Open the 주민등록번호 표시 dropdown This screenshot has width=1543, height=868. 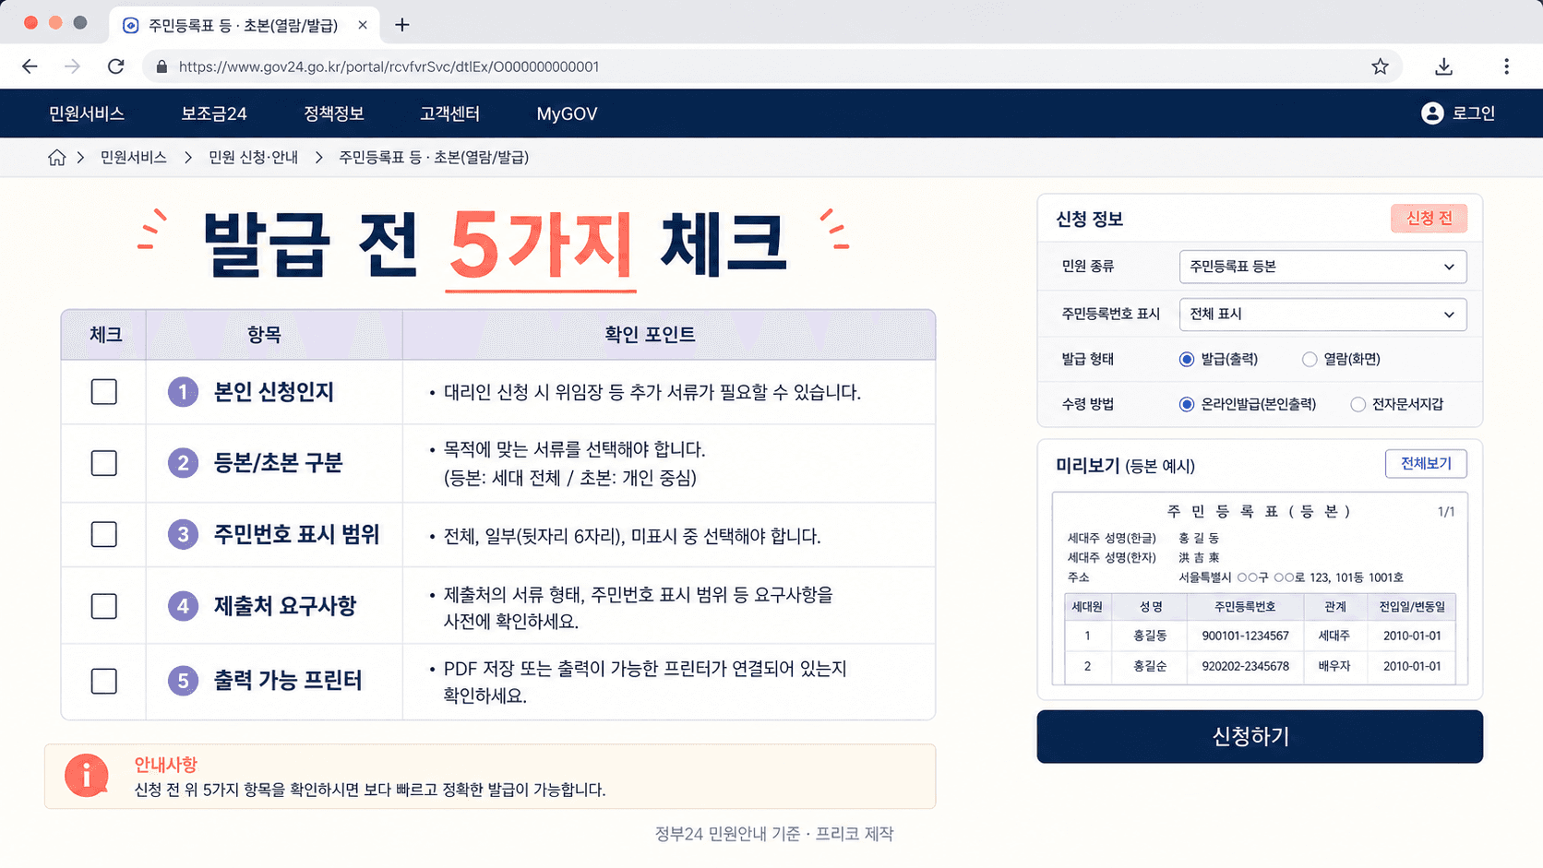coord(1322,315)
